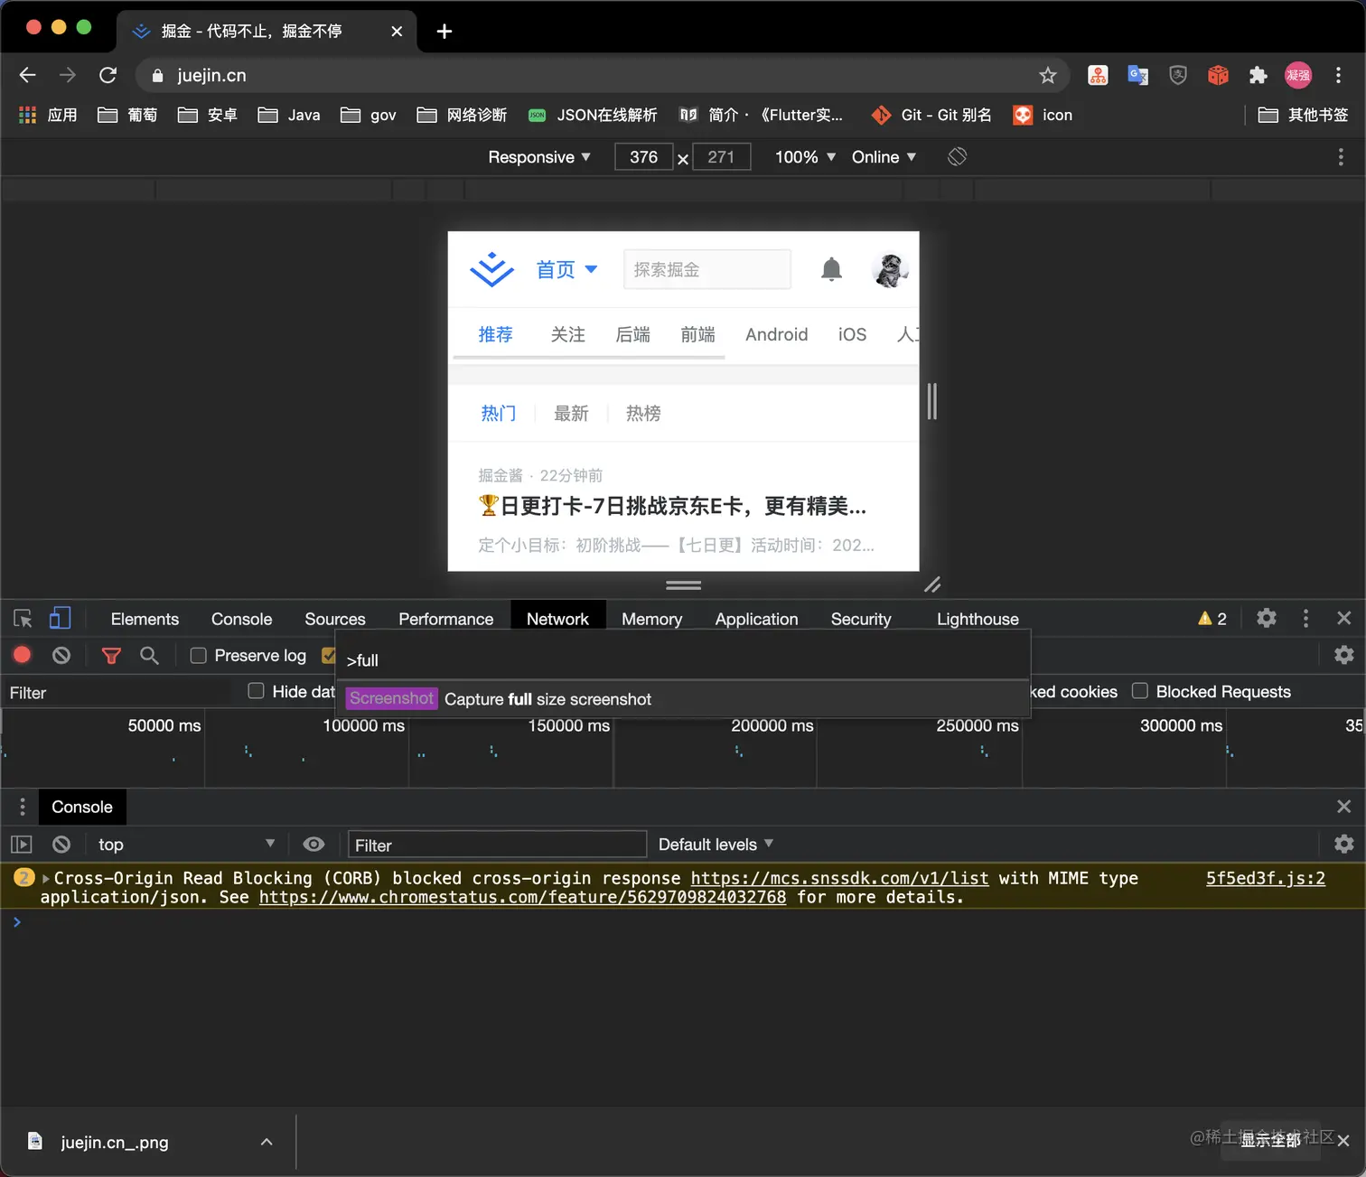Check the Blocked Requests checkbox

point(1140,691)
